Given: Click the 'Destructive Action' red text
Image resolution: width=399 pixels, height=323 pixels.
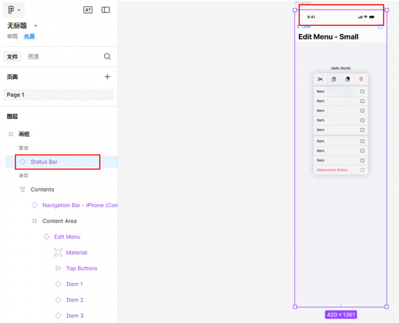Looking at the screenshot, I should pyautogui.click(x=332, y=170).
